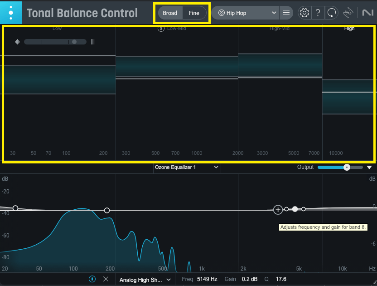Click the iZotope swirl logo icon
The width and height of the screenshot is (377, 286).
coord(348,13)
